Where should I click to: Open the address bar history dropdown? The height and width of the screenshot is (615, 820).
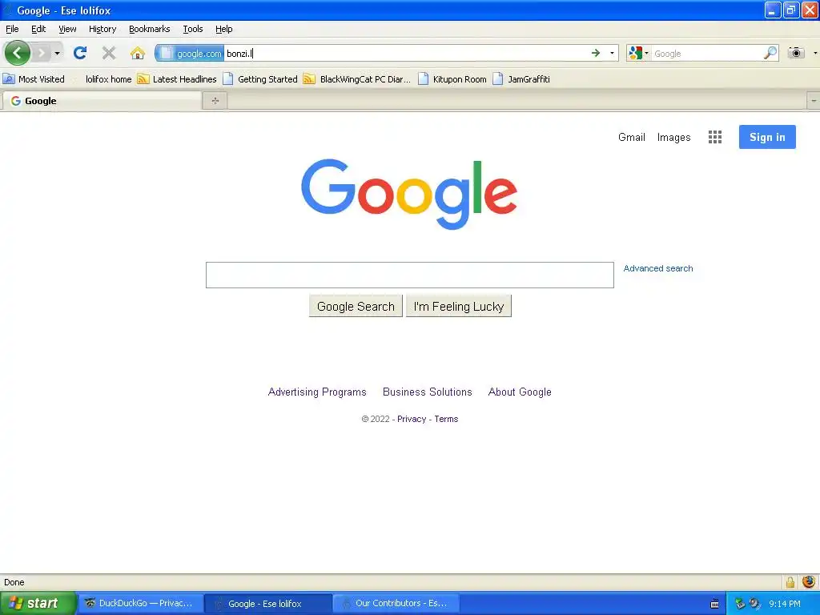pyautogui.click(x=612, y=53)
